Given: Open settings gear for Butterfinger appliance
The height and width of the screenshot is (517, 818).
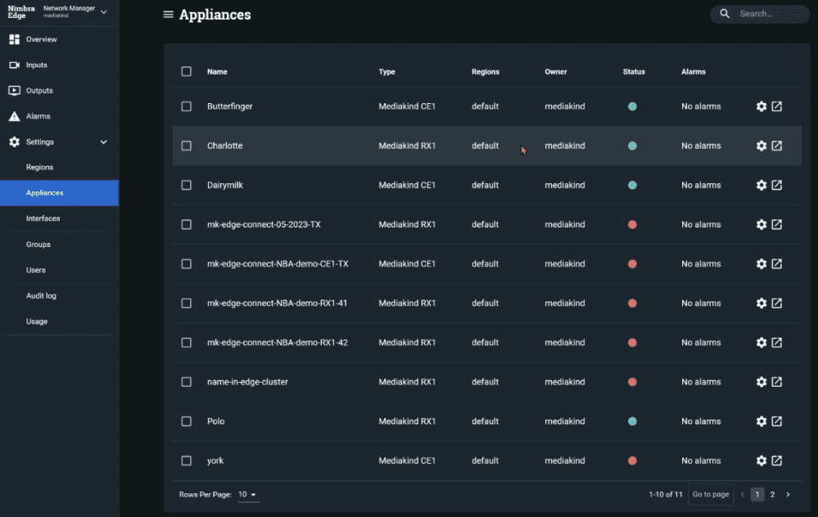Looking at the screenshot, I should click(762, 106).
